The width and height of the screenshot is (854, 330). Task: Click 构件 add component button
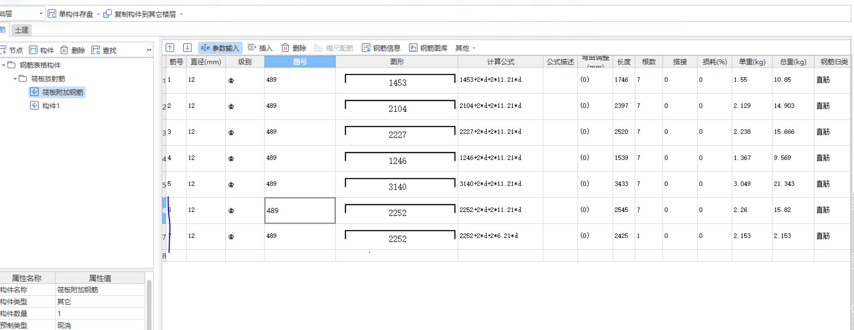pyautogui.click(x=41, y=50)
